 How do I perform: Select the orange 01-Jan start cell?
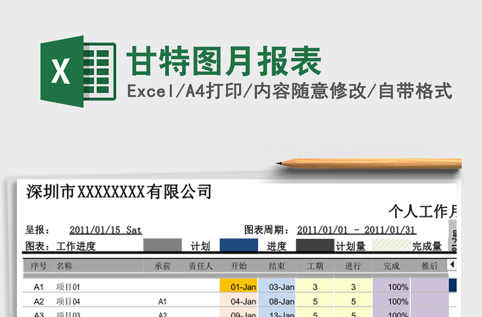[239, 286]
